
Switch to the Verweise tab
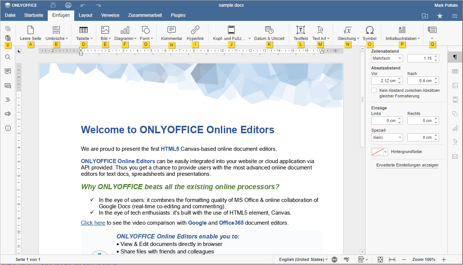click(110, 15)
